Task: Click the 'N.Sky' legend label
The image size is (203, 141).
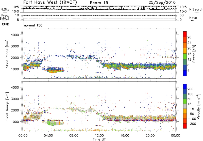Action: click(5, 9)
